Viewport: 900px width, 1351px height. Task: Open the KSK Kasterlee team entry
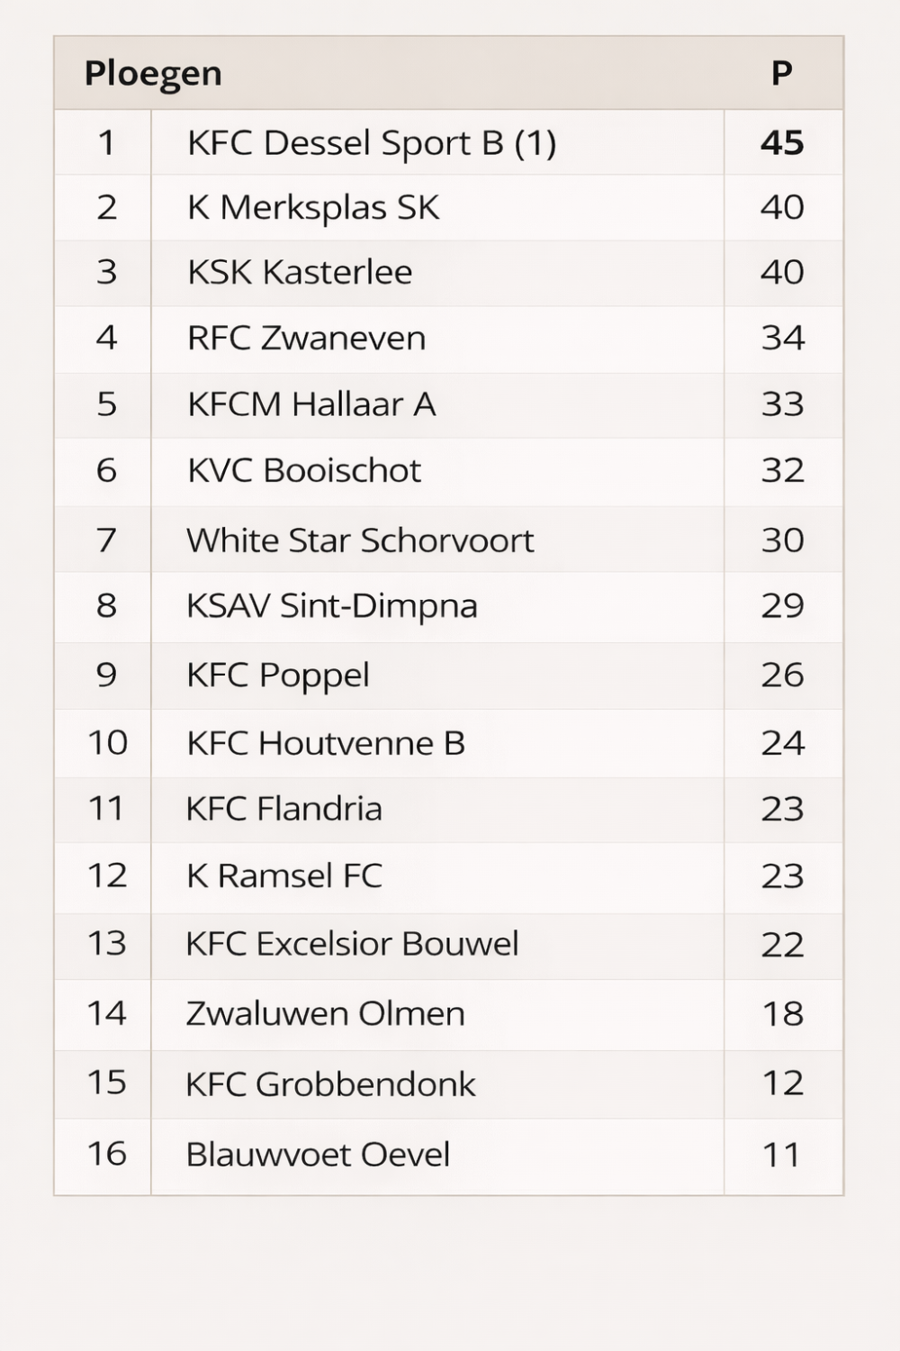300,272
